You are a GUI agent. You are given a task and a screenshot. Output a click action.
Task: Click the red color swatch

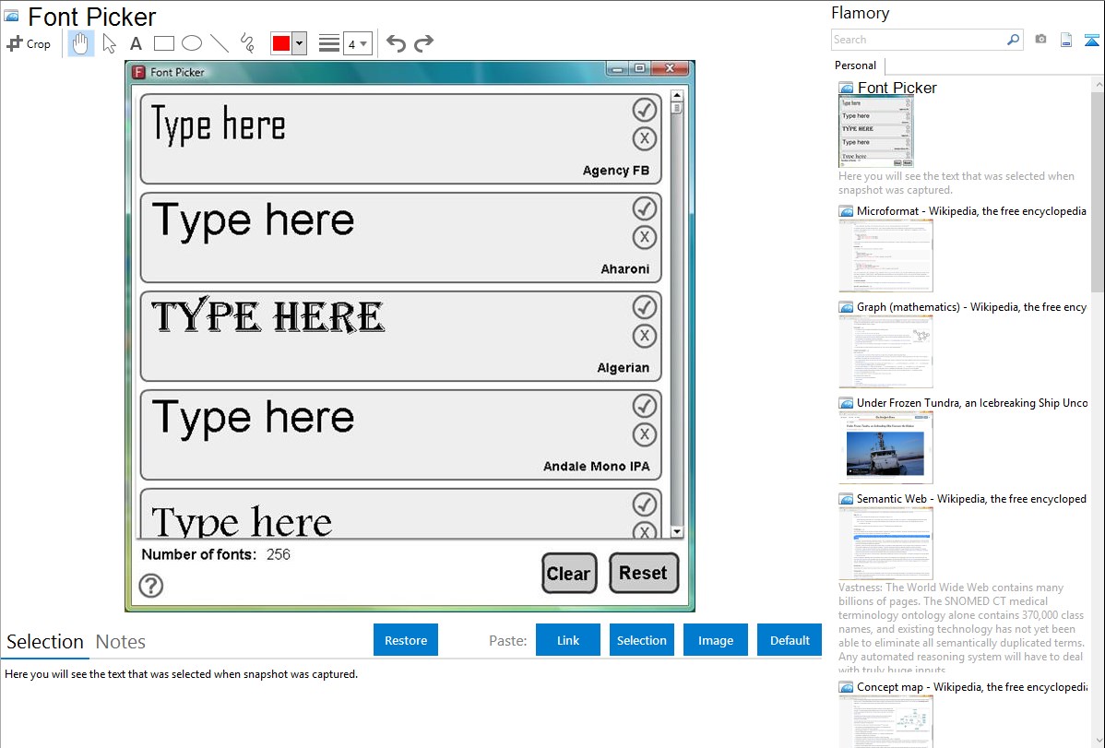coord(281,43)
